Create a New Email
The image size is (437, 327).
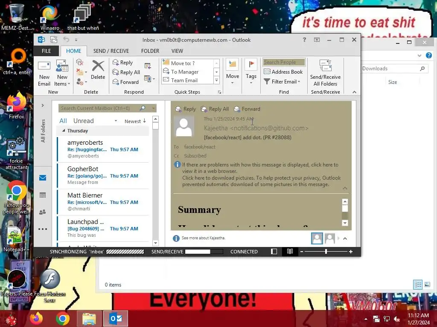click(x=44, y=73)
